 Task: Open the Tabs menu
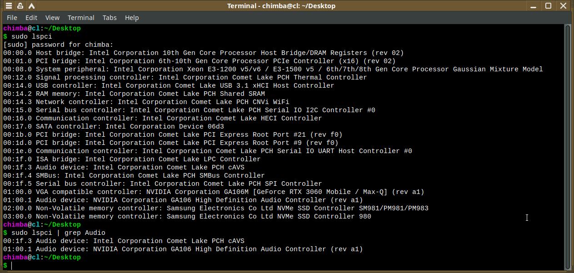point(110,18)
